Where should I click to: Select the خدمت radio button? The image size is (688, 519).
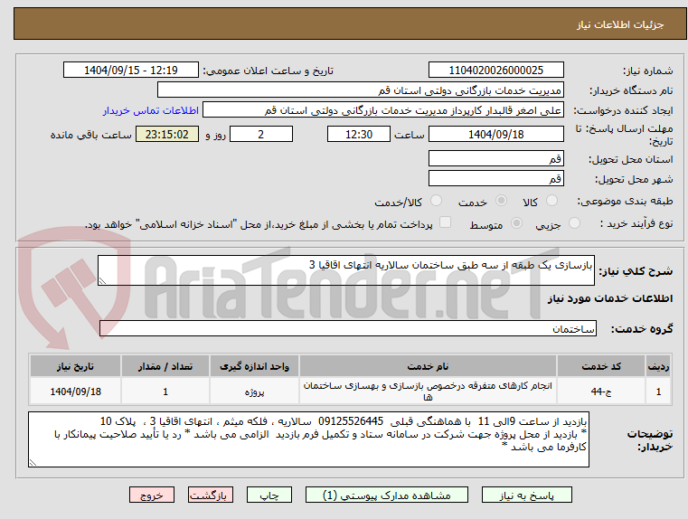[x=501, y=201]
